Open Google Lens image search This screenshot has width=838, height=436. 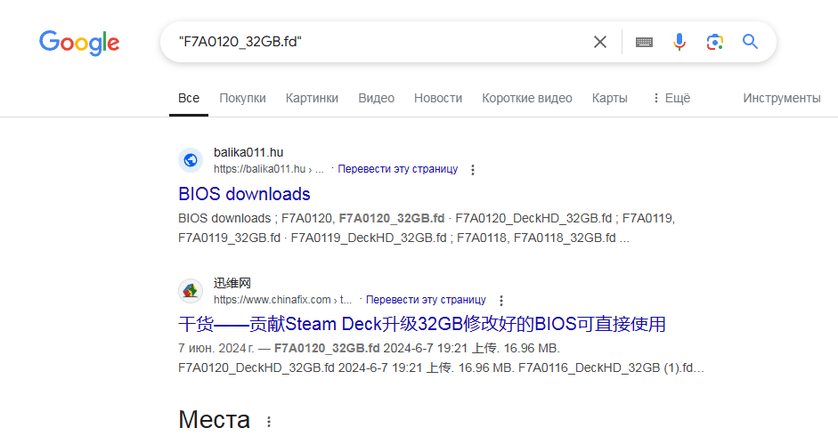tap(714, 42)
